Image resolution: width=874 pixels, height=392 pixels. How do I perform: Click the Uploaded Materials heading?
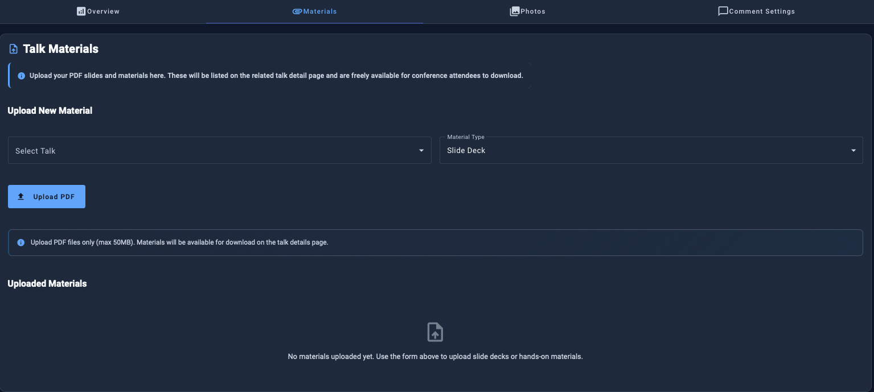[47, 283]
